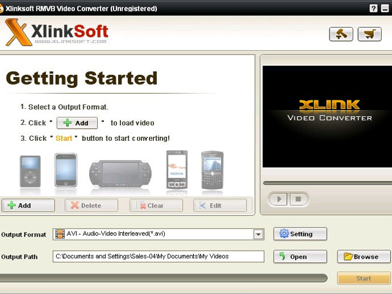The width and height of the screenshot is (392, 294).
Task: Minimize the converter window
Action: click(x=385, y=9)
